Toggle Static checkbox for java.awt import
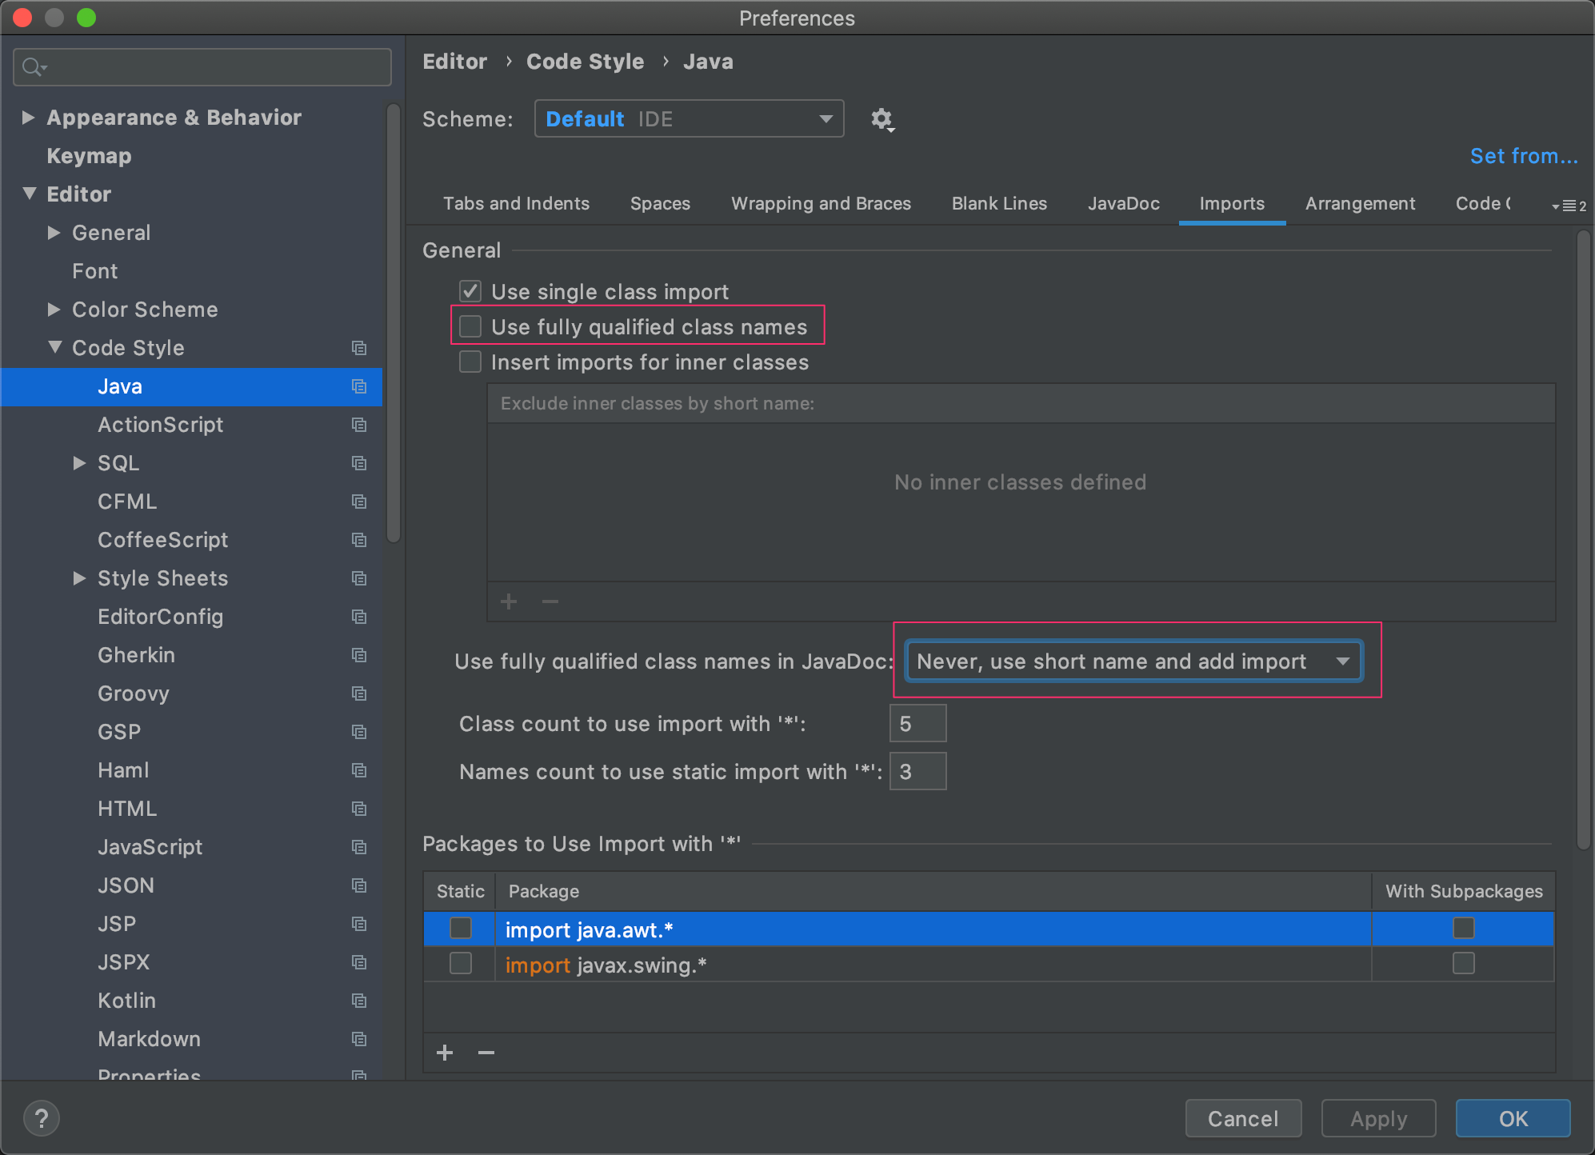Screen dimensions: 1595x1155 tap(461, 929)
